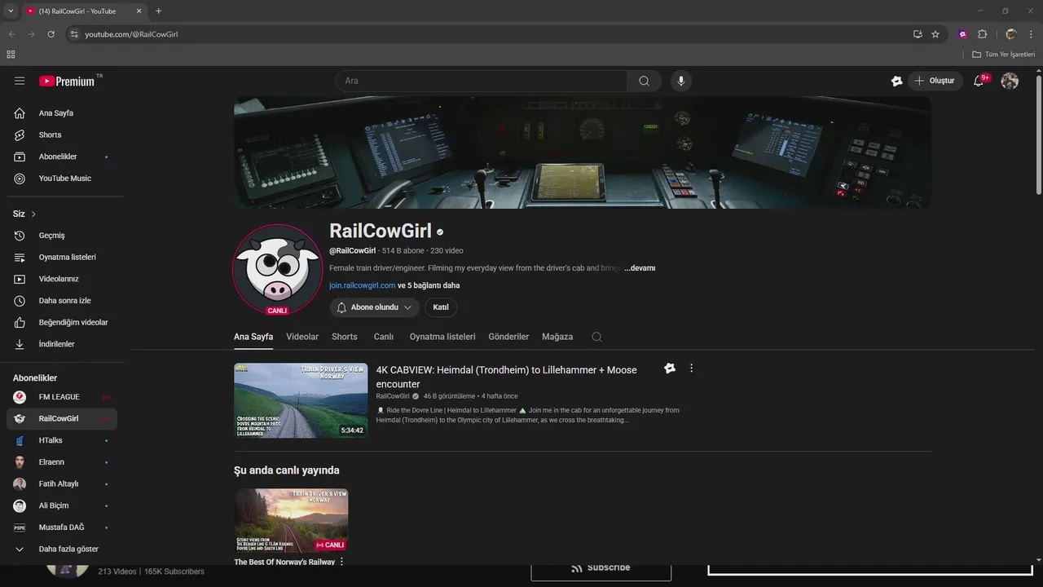Open the Abone olundu subscription dropdown
The width and height of the screenshot is (1043, 587).
pos(374,307)
